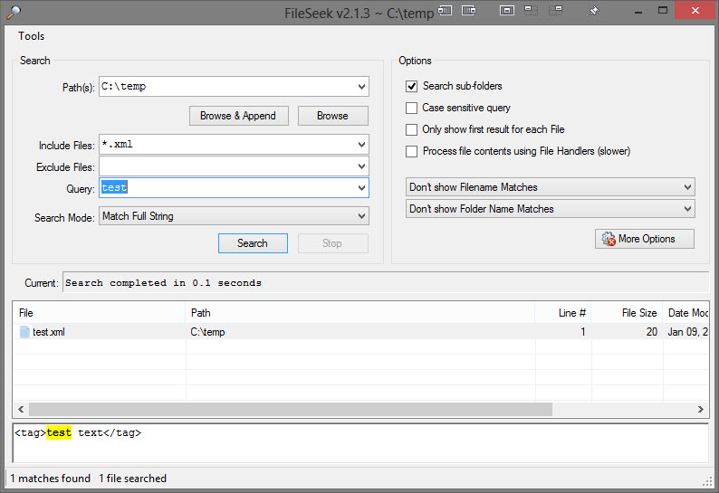Click the pin window icon in title bar
Screen dimensions: 719x493
[x=594, y=11]
